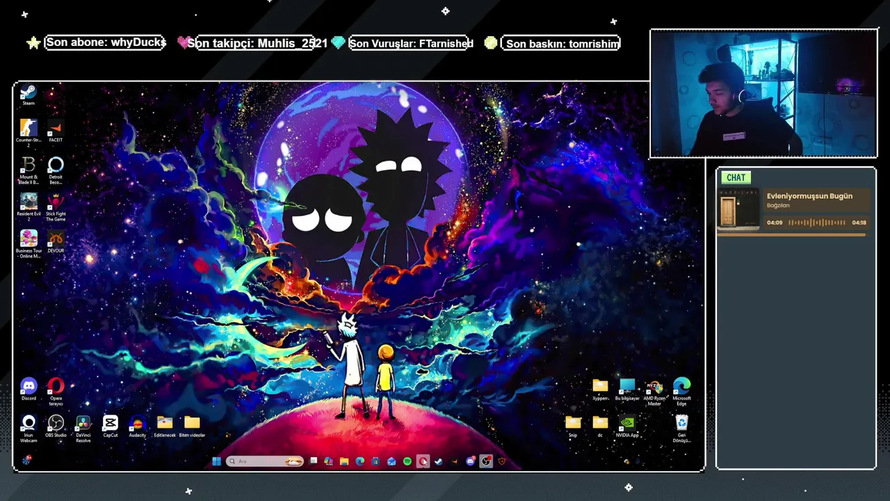
Task: Click the Son takipçi: Muhlis_2521 label
Action: pos(257,43)
